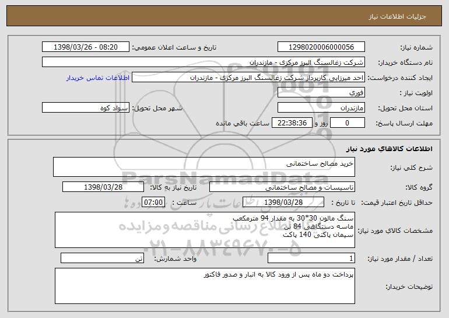Select the announcement date field 1398/03/26 - 08:20

tap(86, 47)
